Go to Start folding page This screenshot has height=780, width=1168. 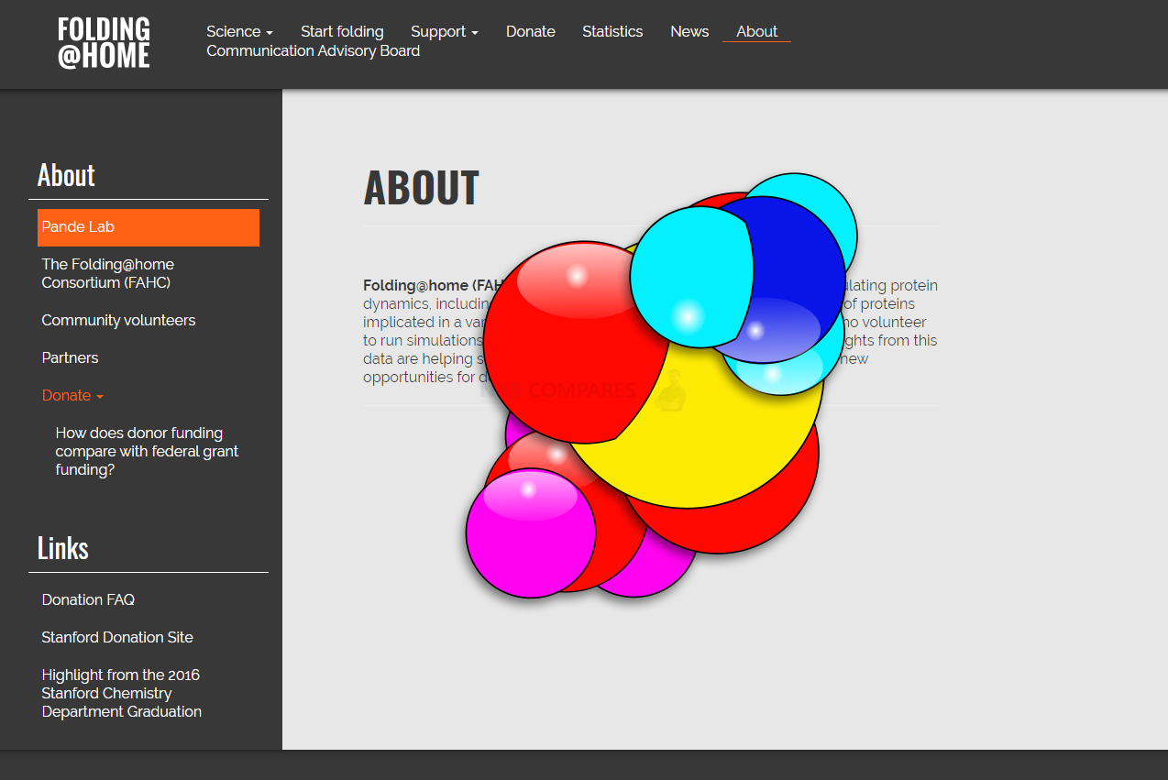pos(342,31)
